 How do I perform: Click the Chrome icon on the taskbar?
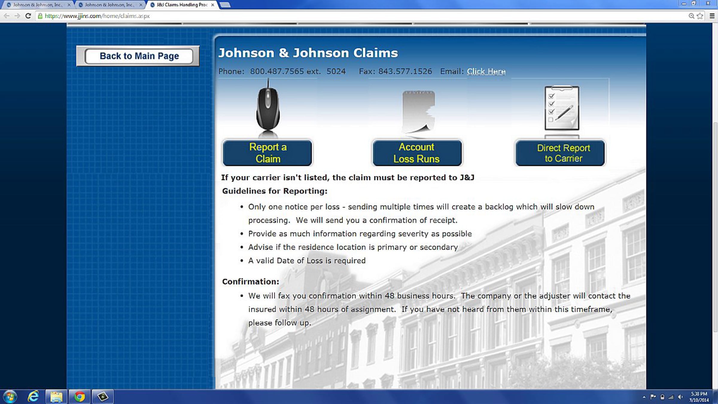(x=80, y=397)
